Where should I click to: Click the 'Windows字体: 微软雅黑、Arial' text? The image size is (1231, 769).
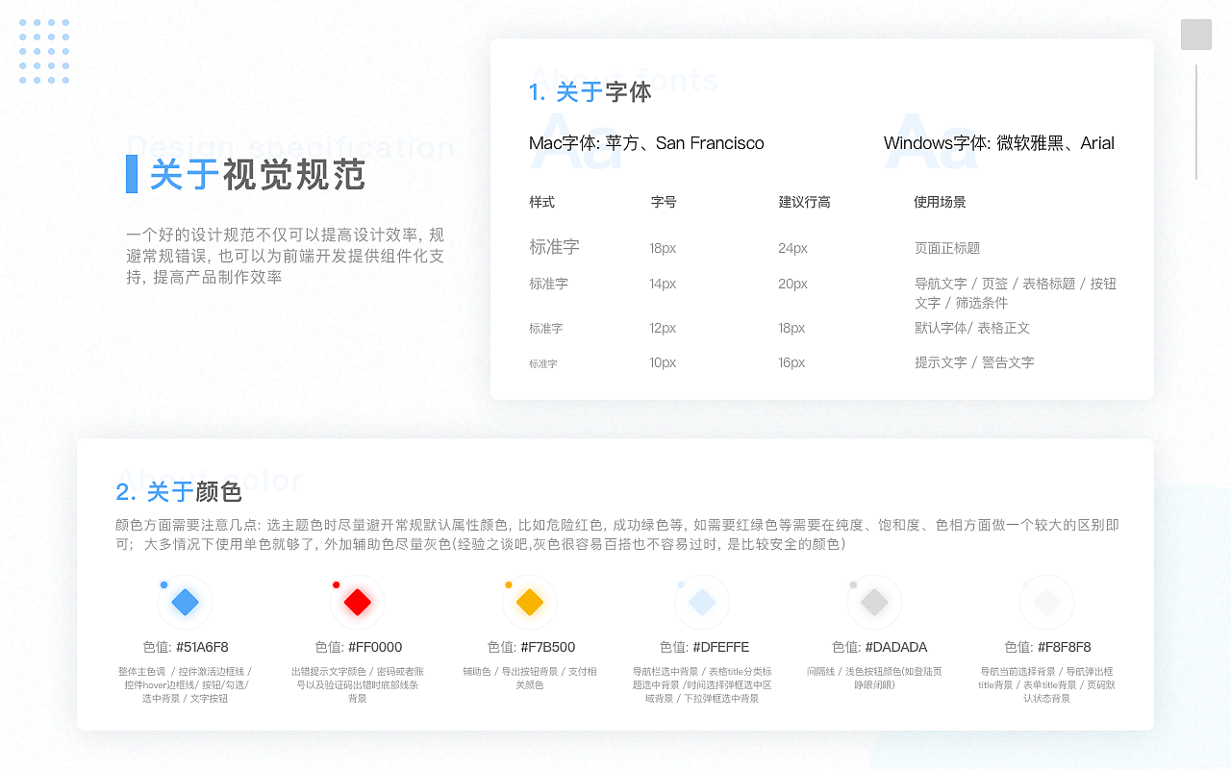coord(999,142)
